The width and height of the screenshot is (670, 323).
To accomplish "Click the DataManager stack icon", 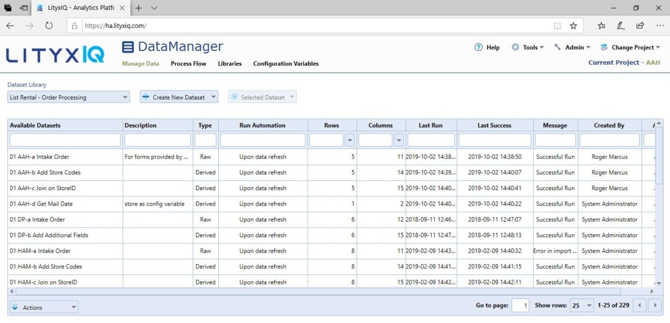I will (128, 47).
